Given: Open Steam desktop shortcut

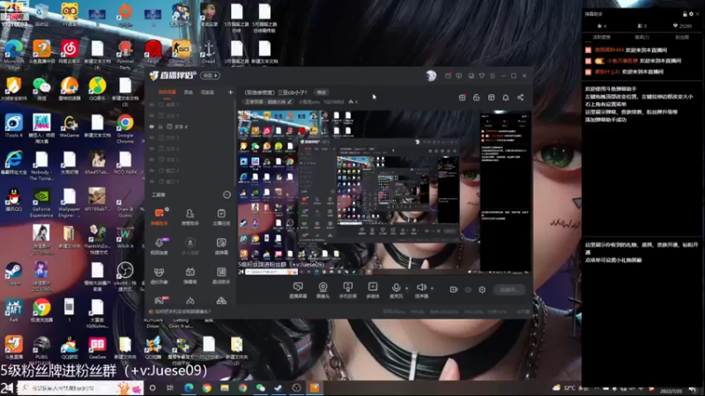Looking at the screenshot, I should tap(13, 274).
